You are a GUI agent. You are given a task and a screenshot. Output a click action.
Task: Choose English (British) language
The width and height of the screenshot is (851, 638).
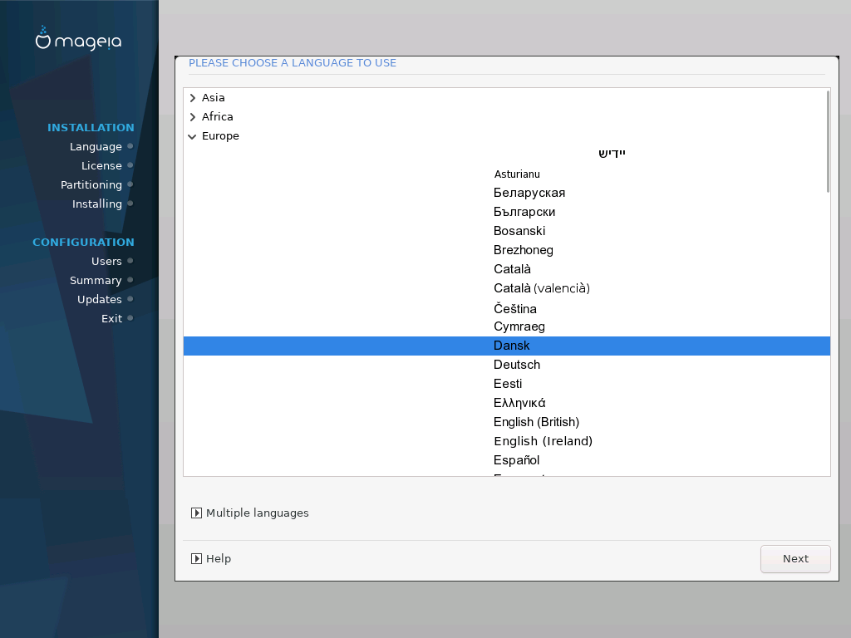click(x=506, y=422)
